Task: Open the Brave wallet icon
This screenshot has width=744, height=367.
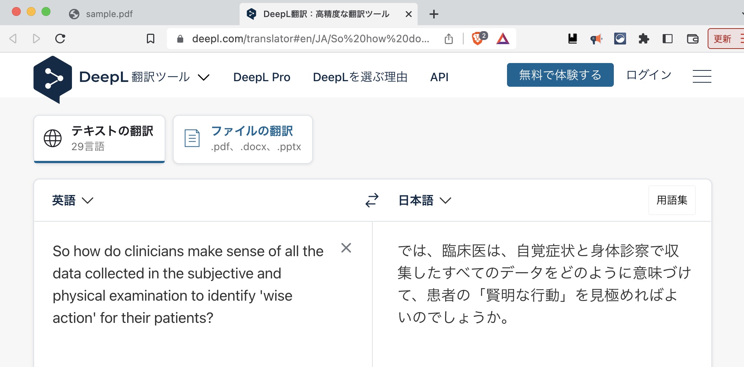Action: point(692,39)
